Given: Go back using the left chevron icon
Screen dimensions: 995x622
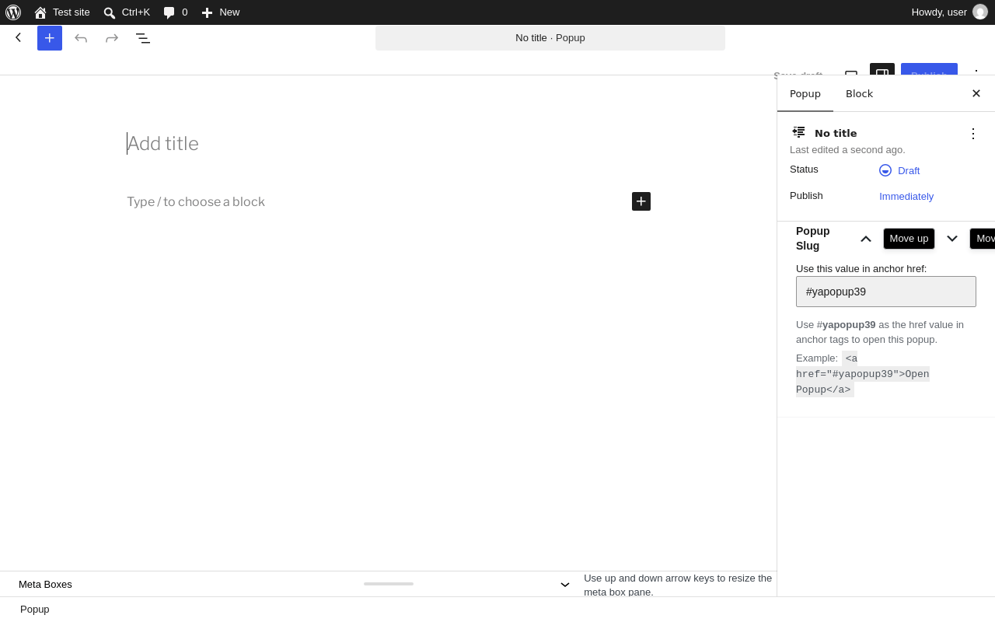Looking at the screenshot, I should coord(19,37).
